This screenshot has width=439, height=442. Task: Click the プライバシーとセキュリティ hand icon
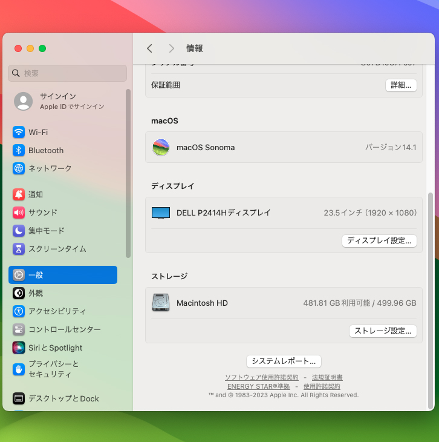pos(19,369)
